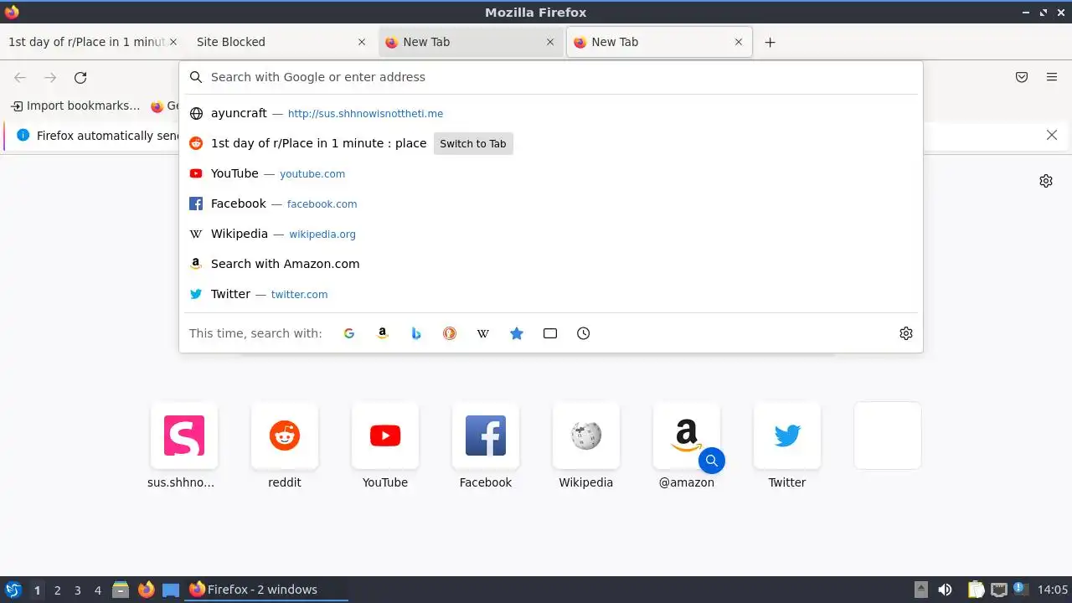The height and width of the screenshot is (603, 1072).
Task: Search open tabs using tab icon
Action: tap(550, 333)
